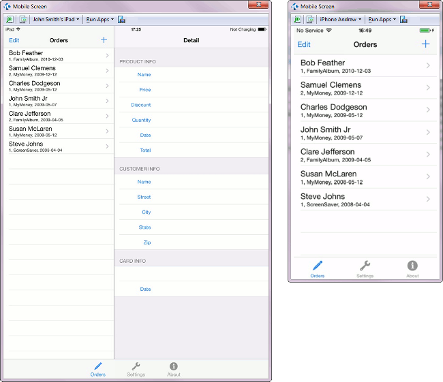Select Clare Jefferson order on iPhone
This screenshot has width=443, height=382.
(365, 155)
